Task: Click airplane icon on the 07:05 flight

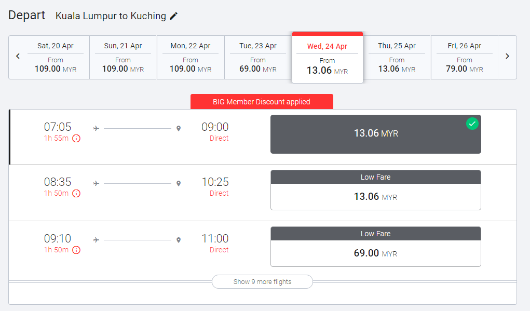Action: coord(96,128)
